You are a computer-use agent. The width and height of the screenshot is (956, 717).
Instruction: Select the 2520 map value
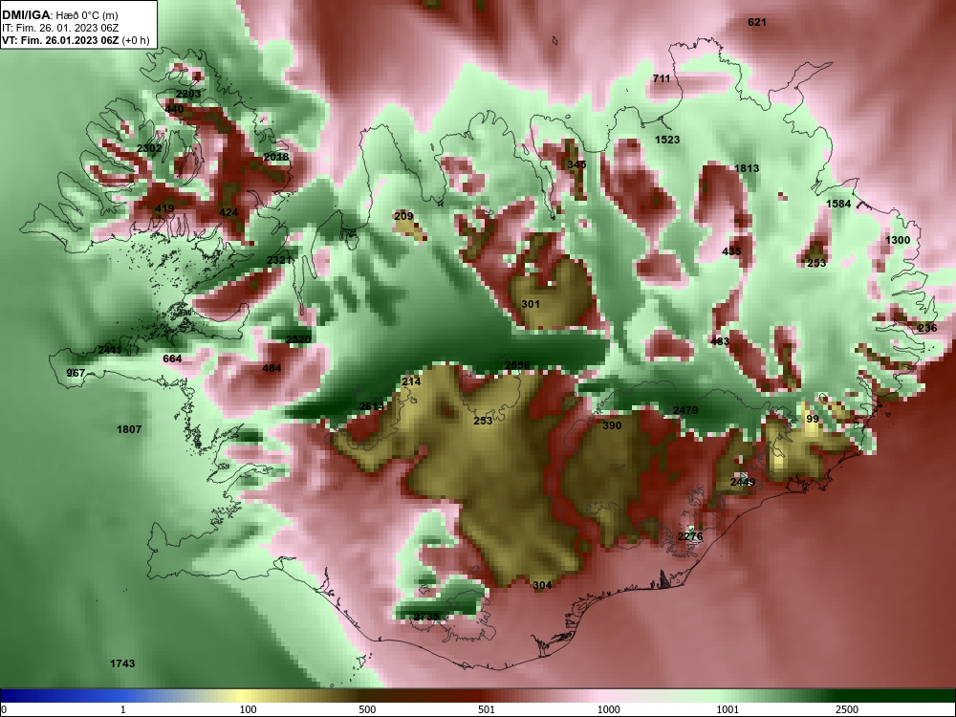point(298,339)
